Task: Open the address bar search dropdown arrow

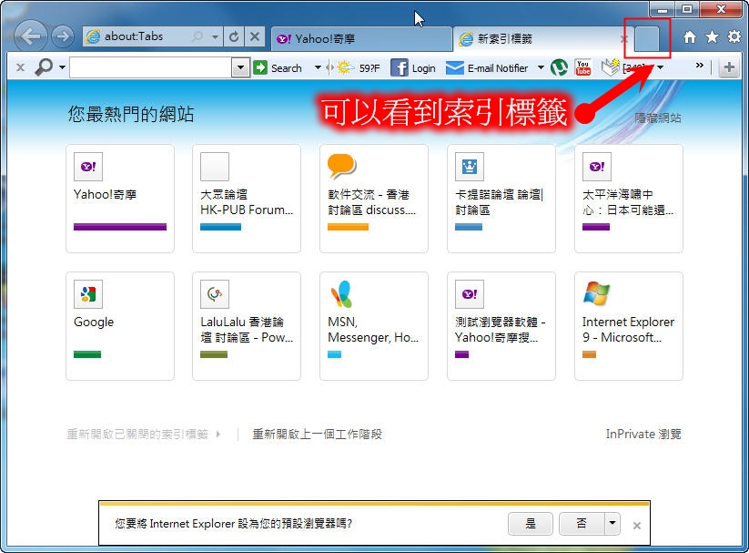Action: 216,36
